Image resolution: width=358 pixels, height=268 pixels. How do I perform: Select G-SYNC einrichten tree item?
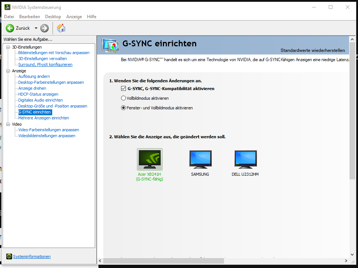point(35,112)
